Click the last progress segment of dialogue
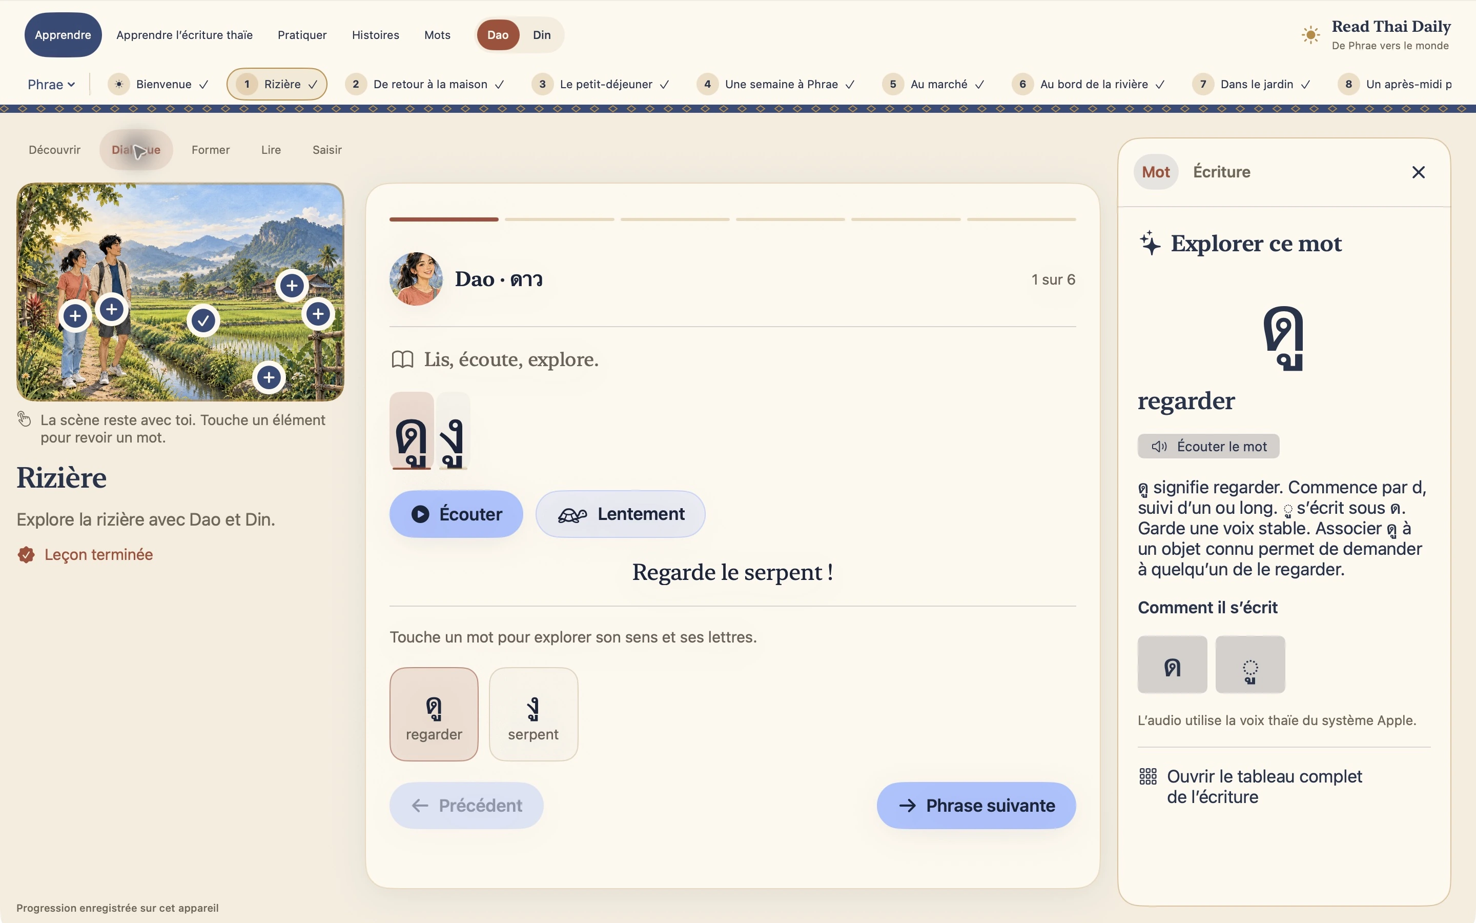 1021,219
